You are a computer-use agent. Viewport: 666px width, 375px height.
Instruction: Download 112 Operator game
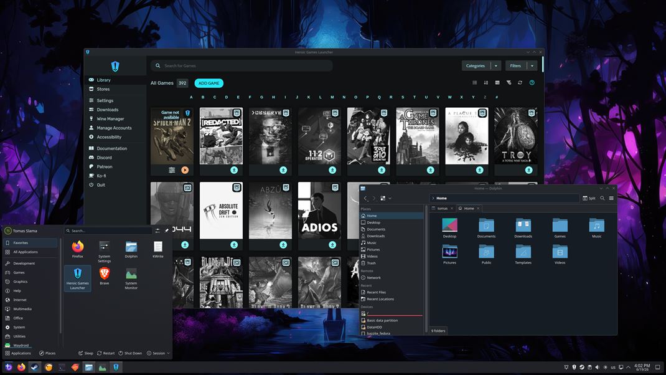[x=332, y=170]
